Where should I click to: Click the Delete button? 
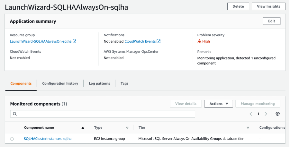[x=238, y=6]
